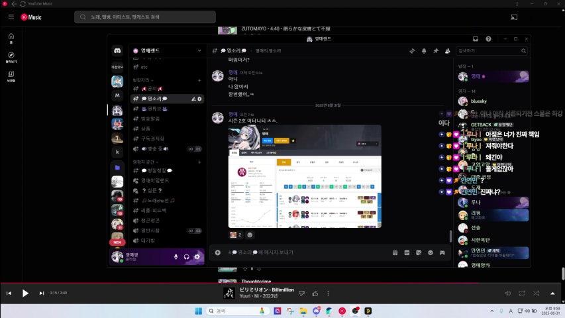This screenshot has width=565, height=318.
Task: Open the shared stats screenshot image
Action: 305,176
